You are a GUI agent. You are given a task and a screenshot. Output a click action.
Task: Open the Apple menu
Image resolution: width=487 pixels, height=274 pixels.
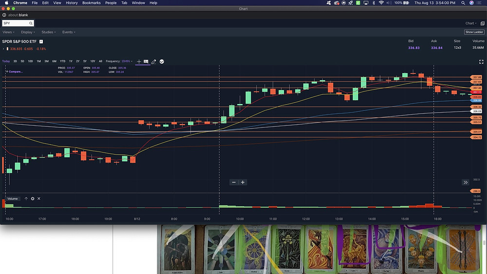point(6,3)
